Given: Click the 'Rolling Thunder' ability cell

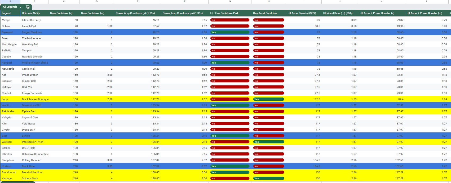Looking at the screenshot, I should click(34, 160).
